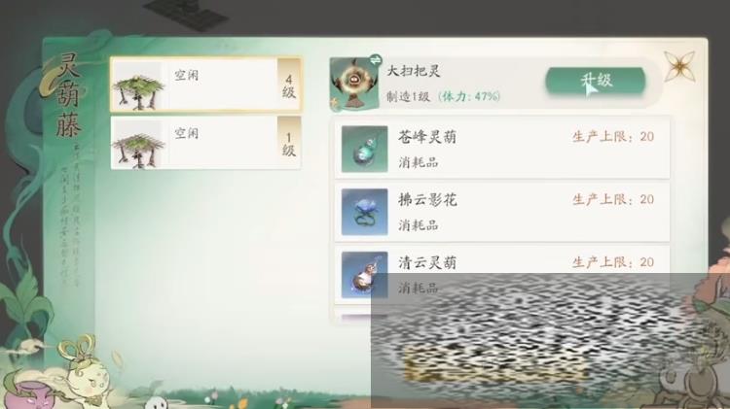Image resolution: width=730 pixels, height=409 pixels.
Task: Open the 拂云影花 recipe row
Action: point(502,212)
